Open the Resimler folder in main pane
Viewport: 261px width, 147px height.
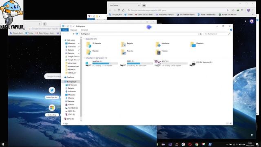click(127, 52)
